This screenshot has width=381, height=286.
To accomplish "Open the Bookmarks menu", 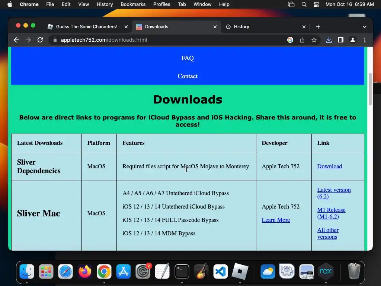I will click(133, 4).
